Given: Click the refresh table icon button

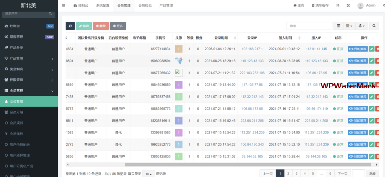Looking at the screenshot, I should tap(70, 26).
